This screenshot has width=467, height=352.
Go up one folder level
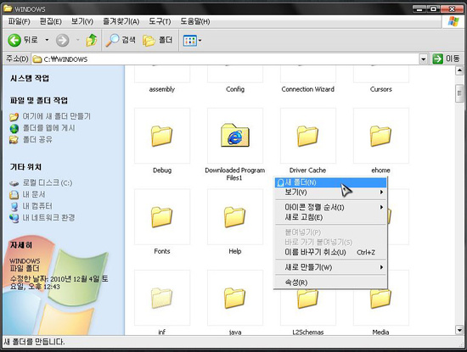point(92,40)
